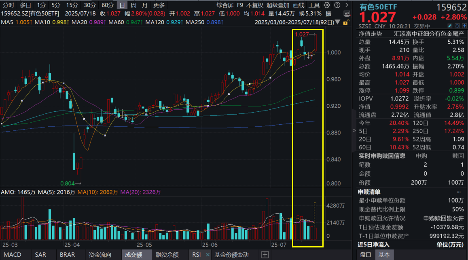The image size is (468, 260).
Task: Switch the chart to 周 weekly period
Action: coord(133,5)
